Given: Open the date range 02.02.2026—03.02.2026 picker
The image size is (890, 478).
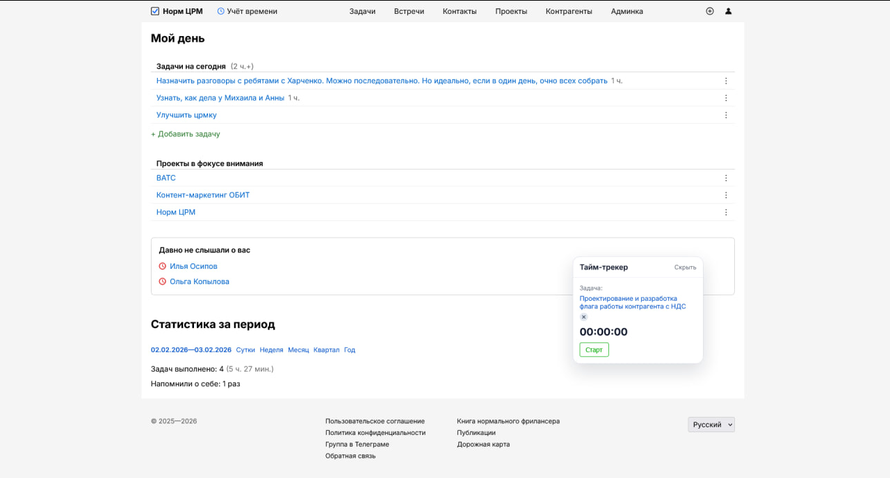Looking at the screenshot, I should click(x=191, y=350).
